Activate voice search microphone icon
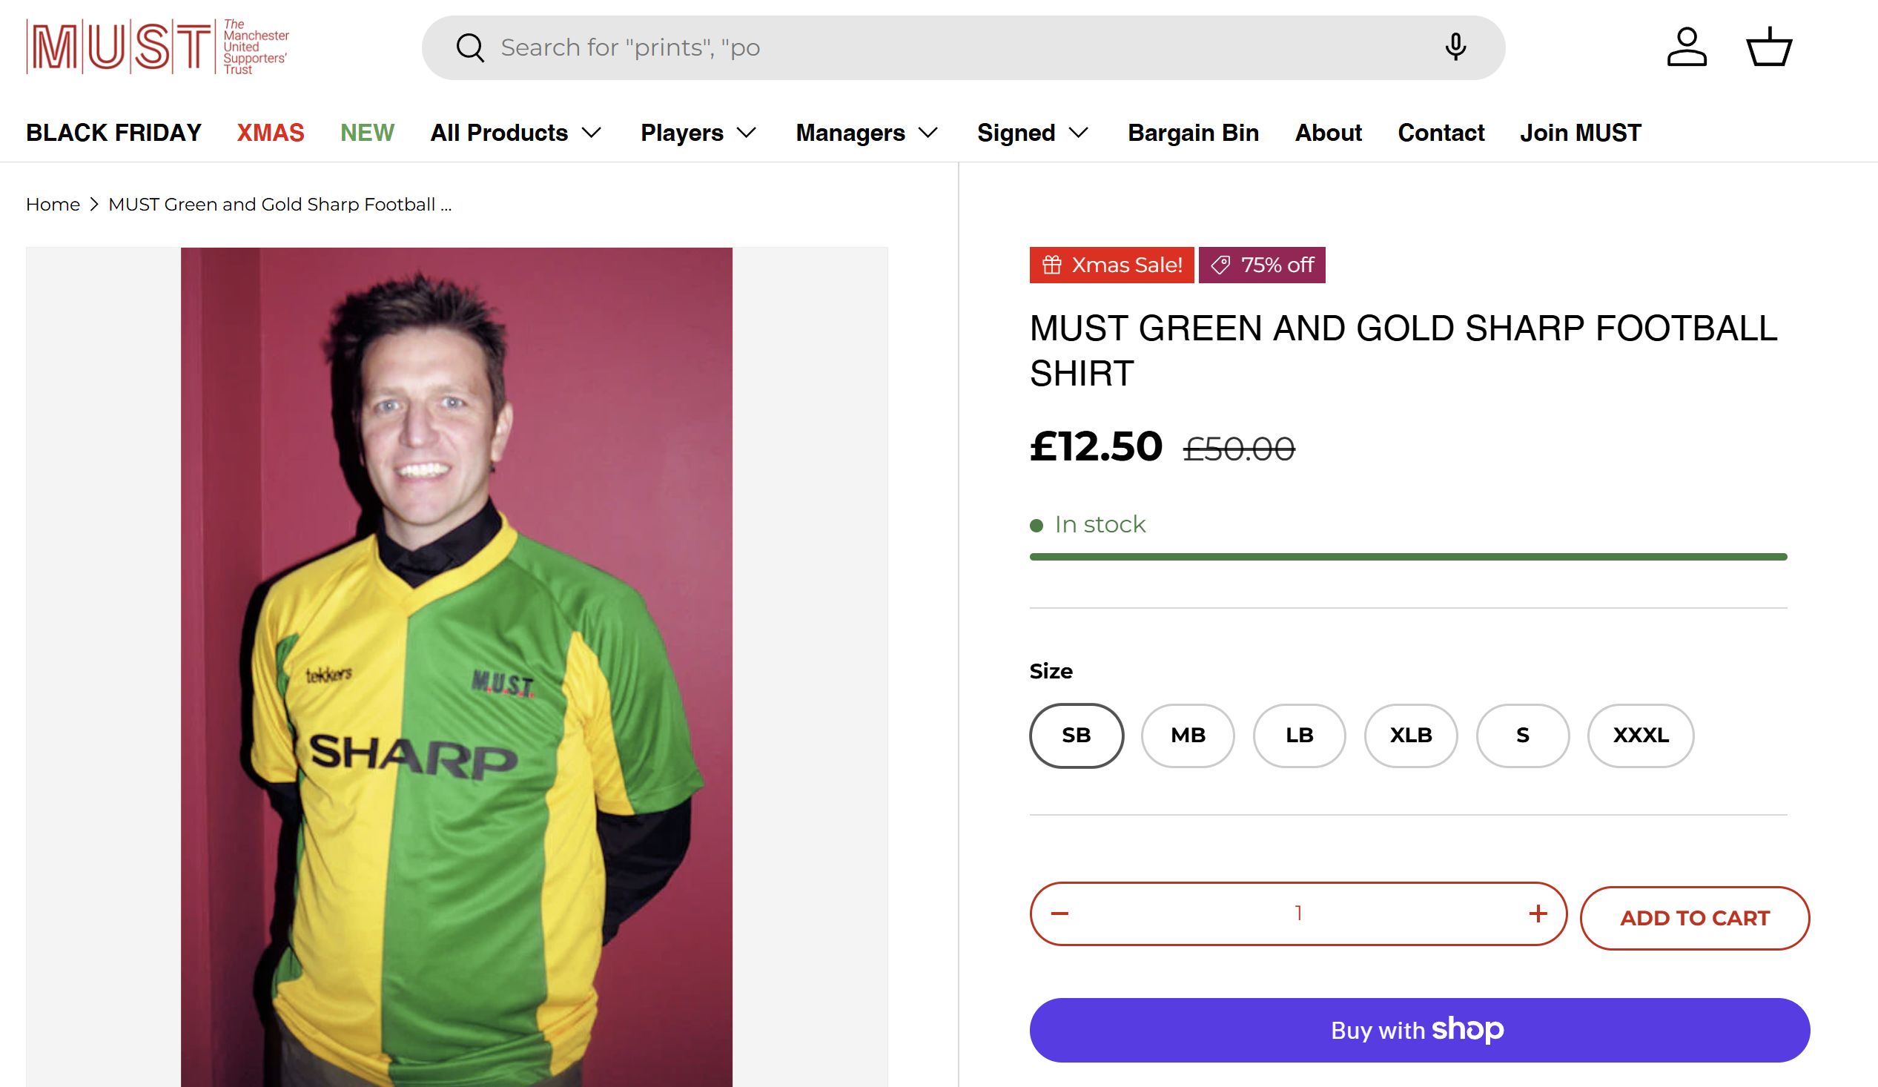Viewport: 1878px width, 1087px height. tap(1455, 47)
